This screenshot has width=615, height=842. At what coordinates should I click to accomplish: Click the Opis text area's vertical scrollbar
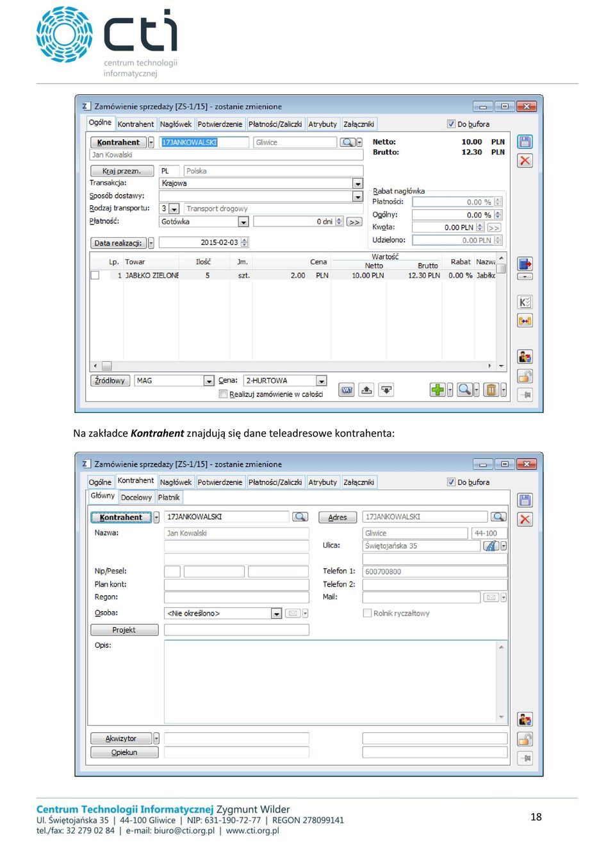[501, 682]
